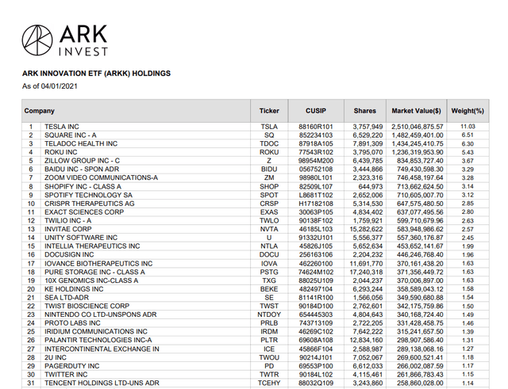Select TWITTER INC company name
The height and width of the screenshot is (389, 508).
pos(66,375)
